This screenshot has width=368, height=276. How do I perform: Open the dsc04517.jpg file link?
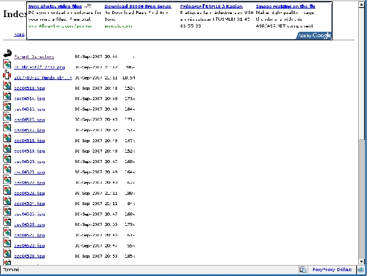[29, 130]
